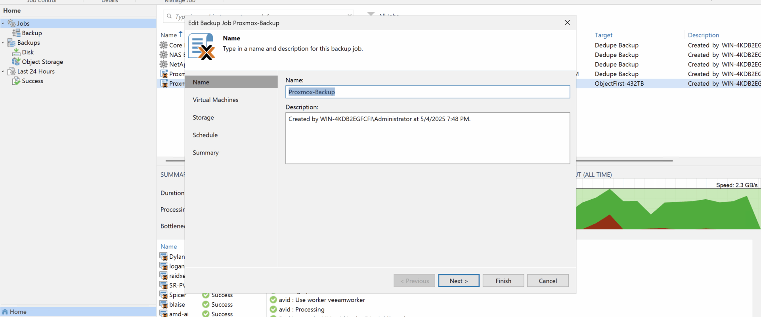Click the Object Storage icon
Viewport: 761px width, 317px height.
click(x=16, y=61)
